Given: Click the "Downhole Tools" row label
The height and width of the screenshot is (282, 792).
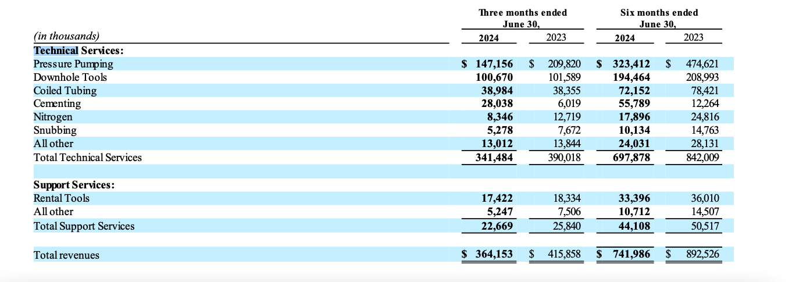Looking at the screenshot, I should 70,77.
